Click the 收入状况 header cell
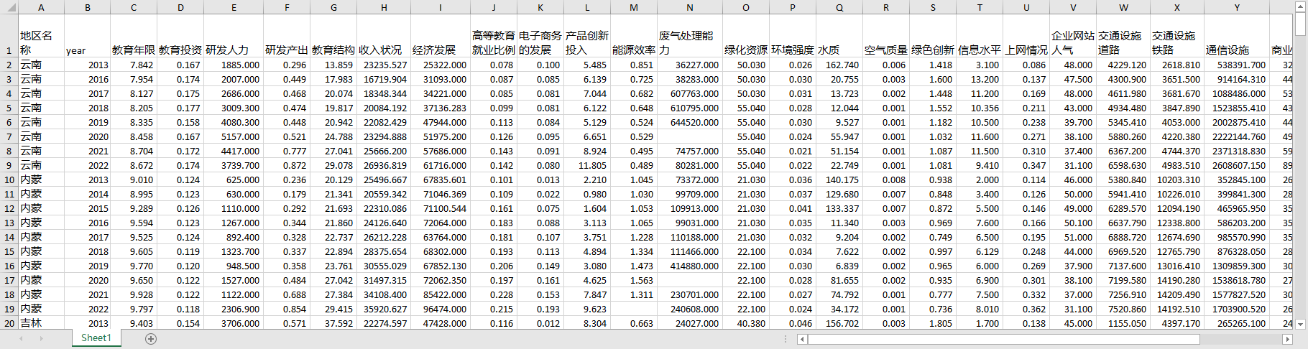Image resolution: width=1308 pixels, height=349 pixels. pos(384,36)
